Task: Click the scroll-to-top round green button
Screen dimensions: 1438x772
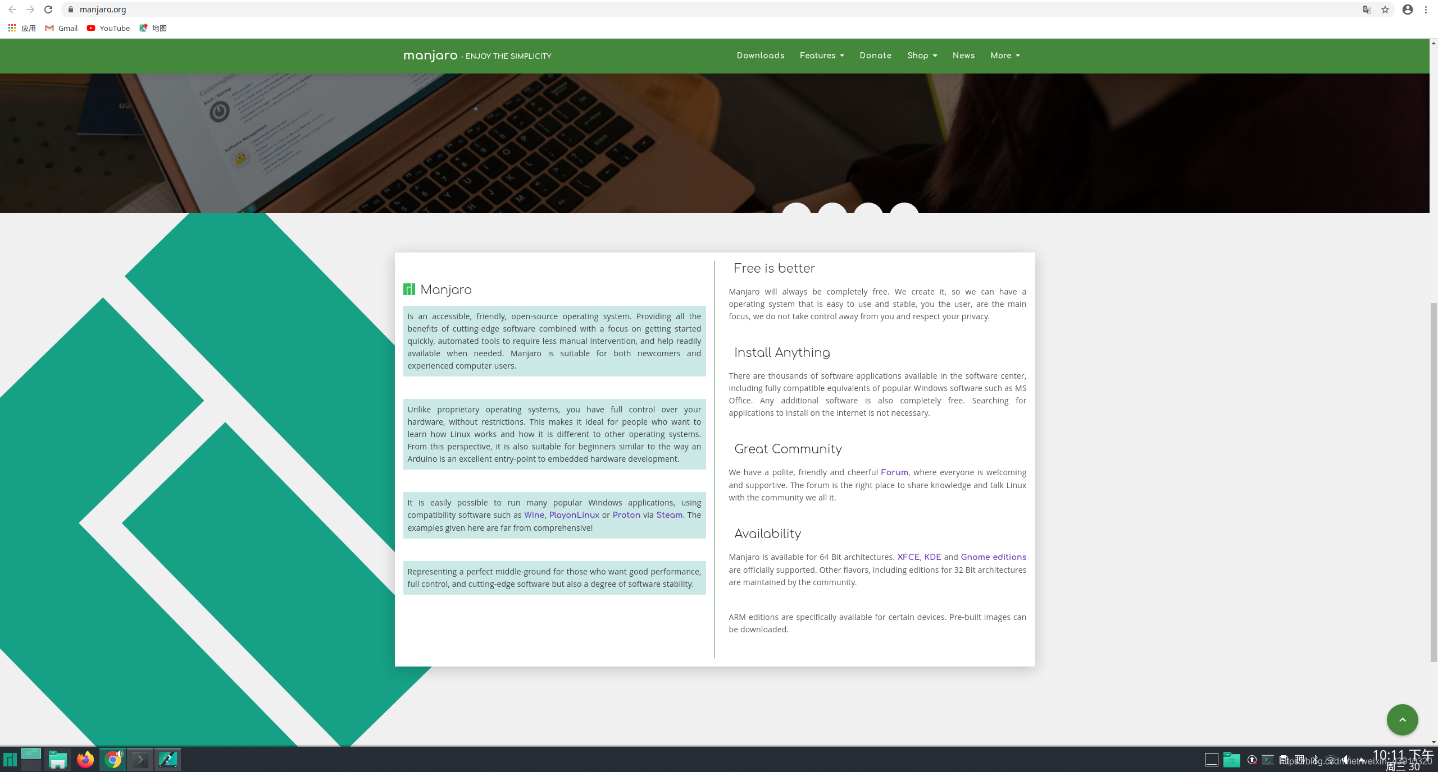Action: coord(1402,719)
